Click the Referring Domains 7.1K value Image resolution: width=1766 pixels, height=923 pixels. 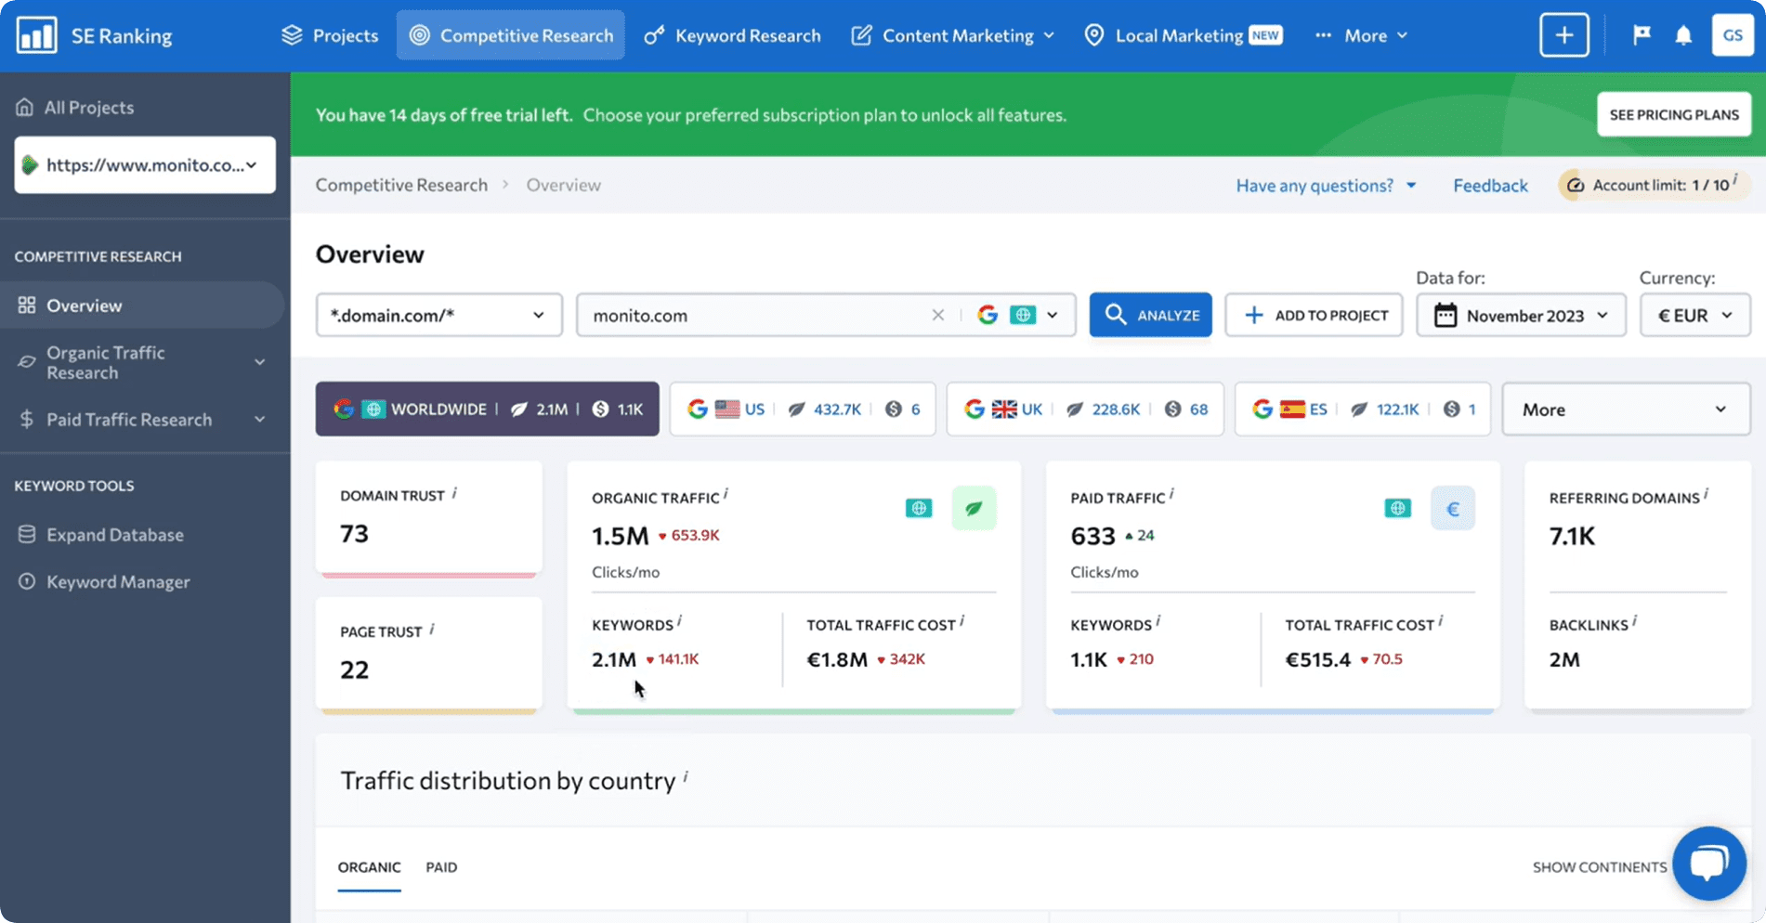(1572, 536)
